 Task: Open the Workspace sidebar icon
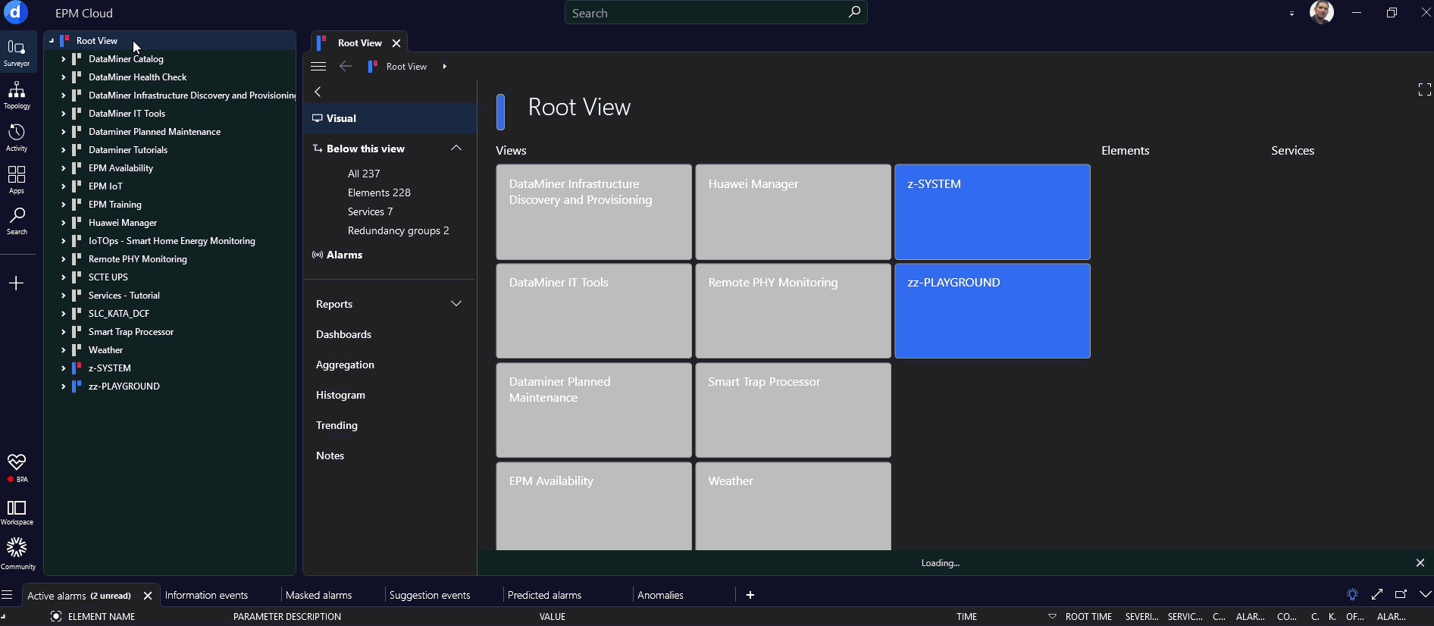tap(17, 512)
